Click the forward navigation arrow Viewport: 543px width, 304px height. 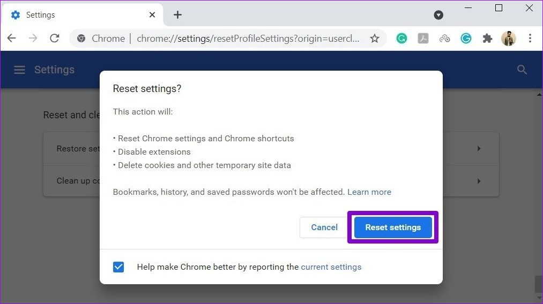tap(33, 38)
